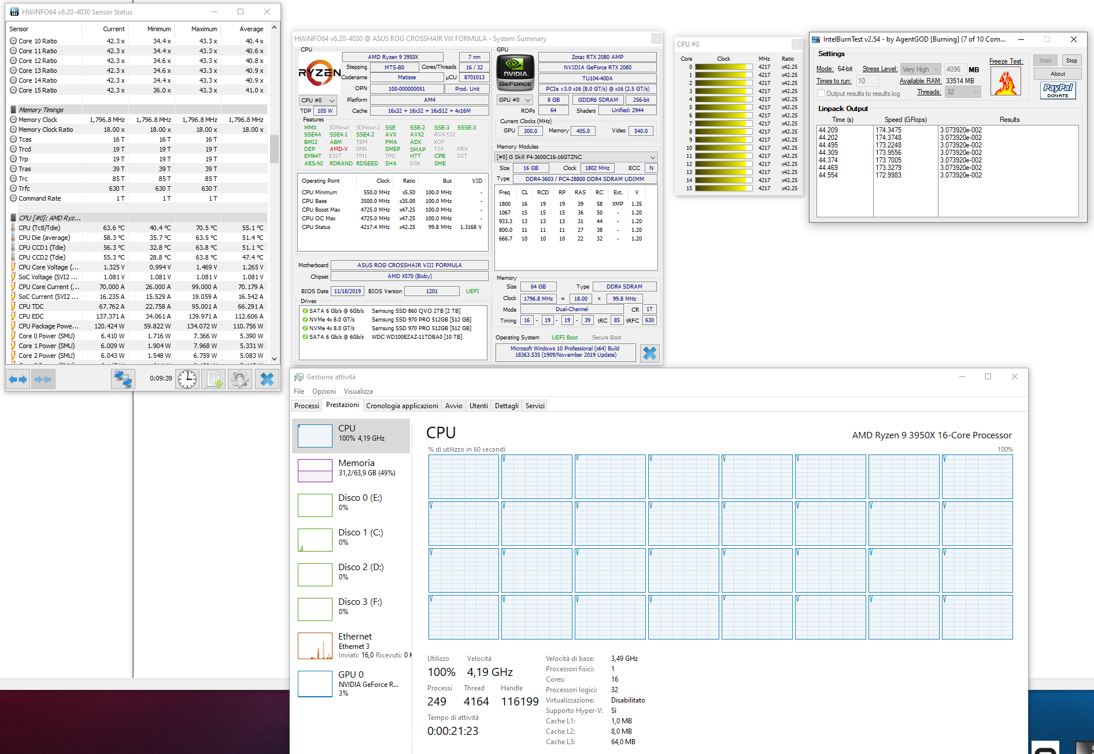
Task: Click the green status icon for WDC WD100EZAZ drive
Action: 305,337
